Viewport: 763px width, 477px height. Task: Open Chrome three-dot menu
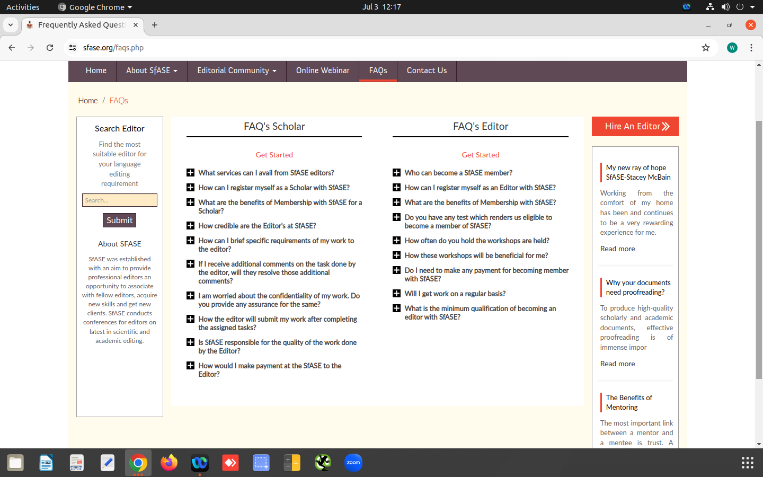pyautogui.click(x=751, y=48)
